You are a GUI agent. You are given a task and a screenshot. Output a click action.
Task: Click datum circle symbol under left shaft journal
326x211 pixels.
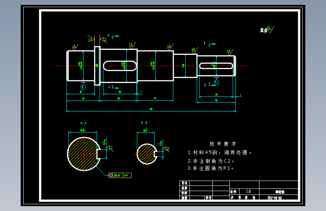click(83, 87)
